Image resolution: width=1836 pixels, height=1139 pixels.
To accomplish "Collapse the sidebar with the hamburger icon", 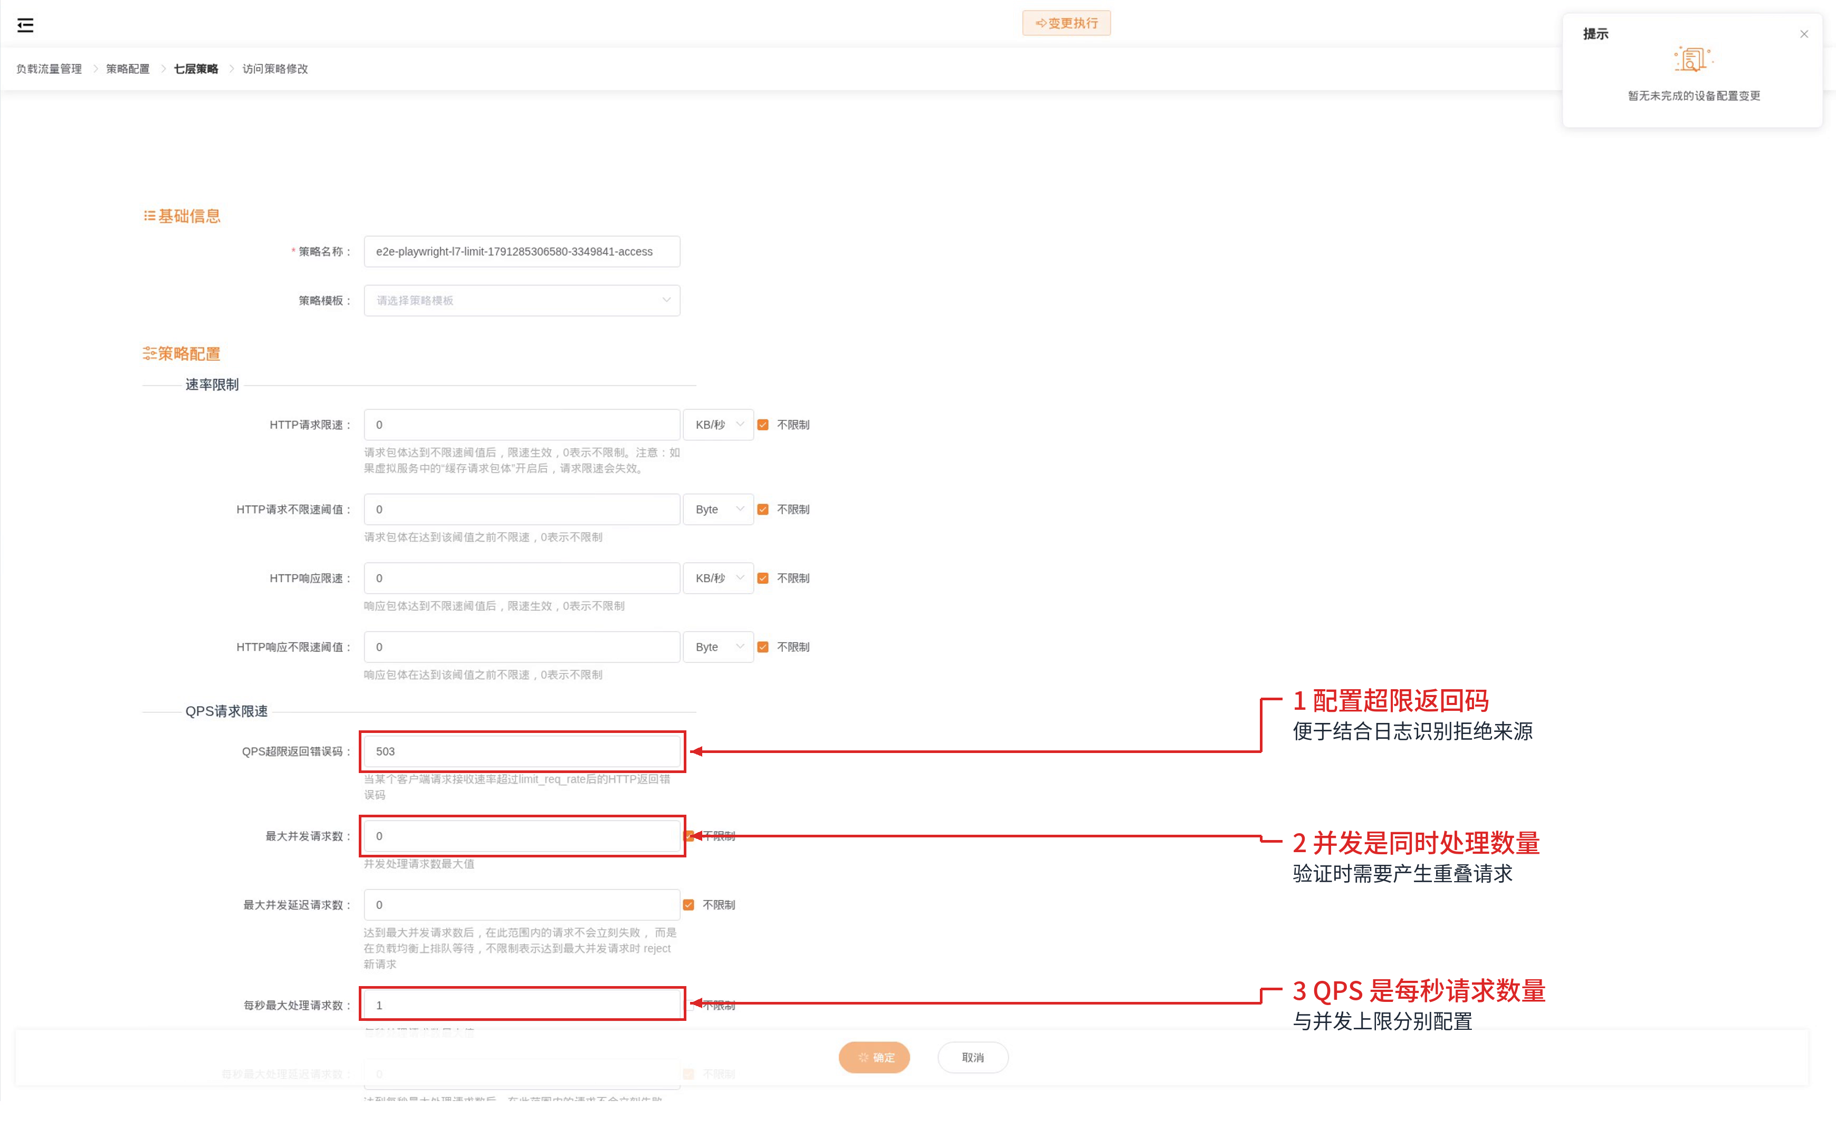I will point(25,25).
